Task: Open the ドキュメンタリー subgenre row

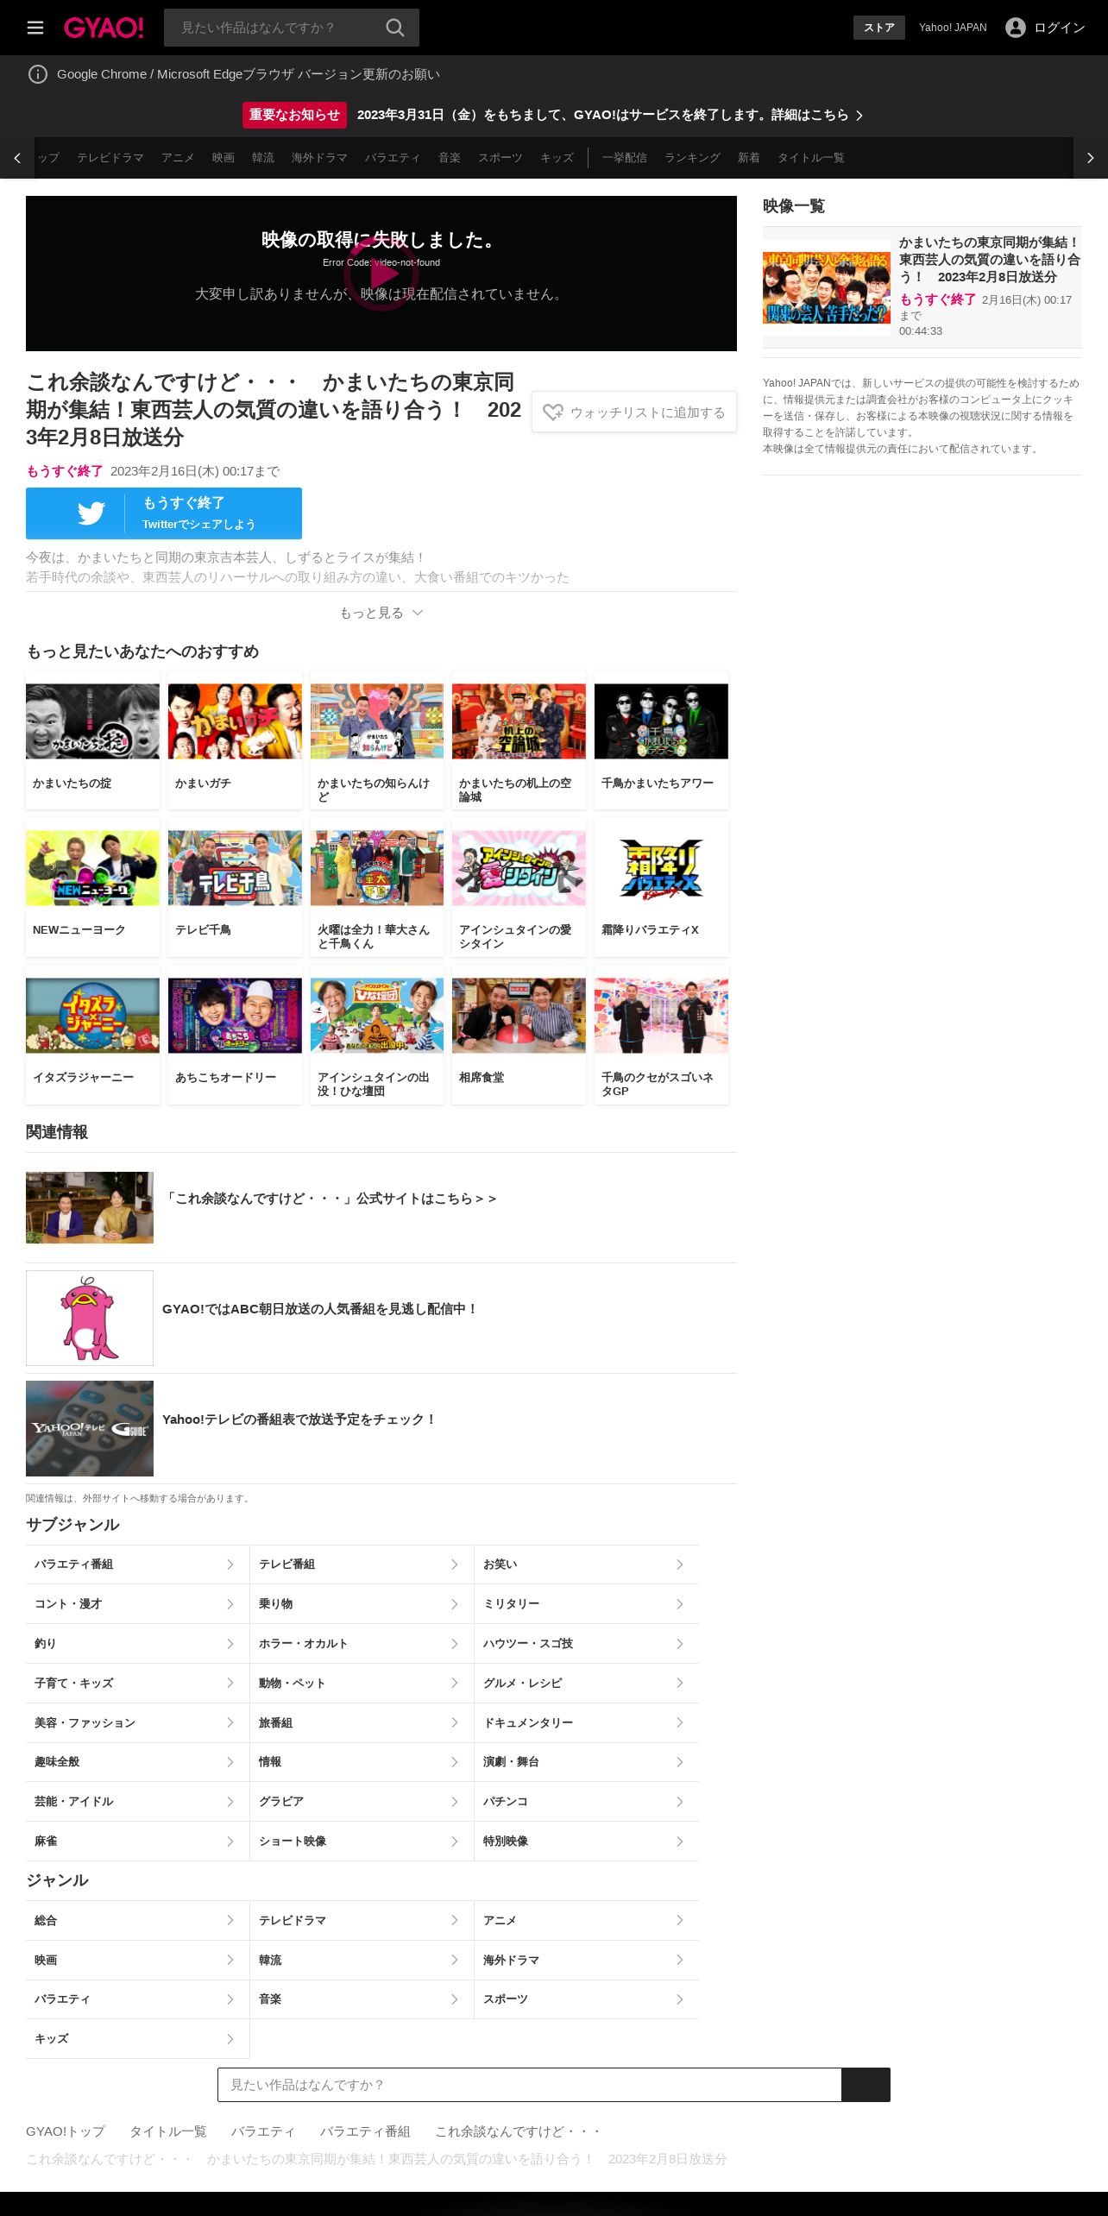Action: pos(587,1722)
